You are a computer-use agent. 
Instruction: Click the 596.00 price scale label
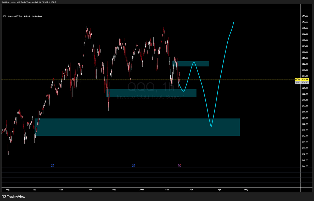coord(305,88)
